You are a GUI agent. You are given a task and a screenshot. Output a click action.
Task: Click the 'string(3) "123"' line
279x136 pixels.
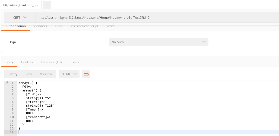tap(40, 106)
